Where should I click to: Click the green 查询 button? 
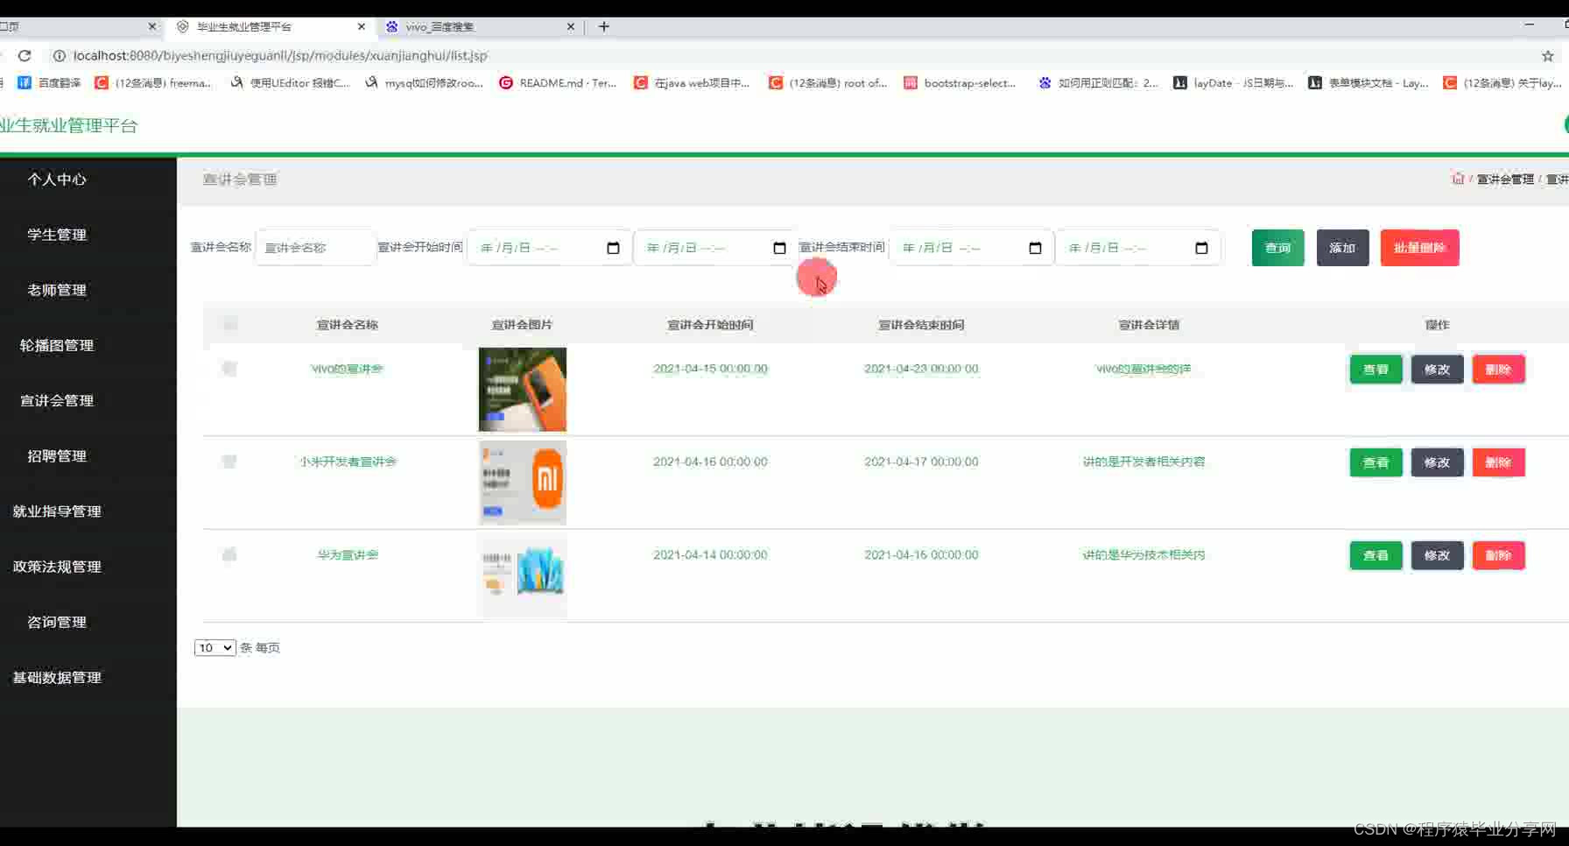(x=1277, y=248)
